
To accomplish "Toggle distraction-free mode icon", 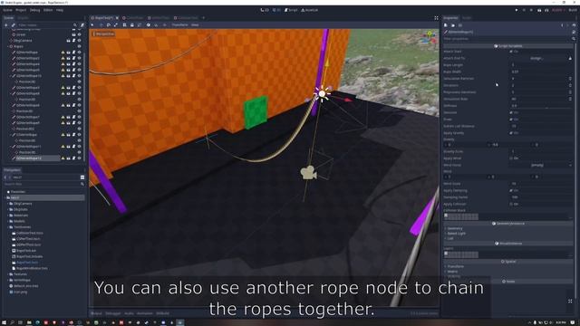I will (x=437, y=18).
